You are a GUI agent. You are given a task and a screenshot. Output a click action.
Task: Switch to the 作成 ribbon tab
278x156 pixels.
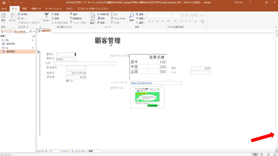(24, 9)
